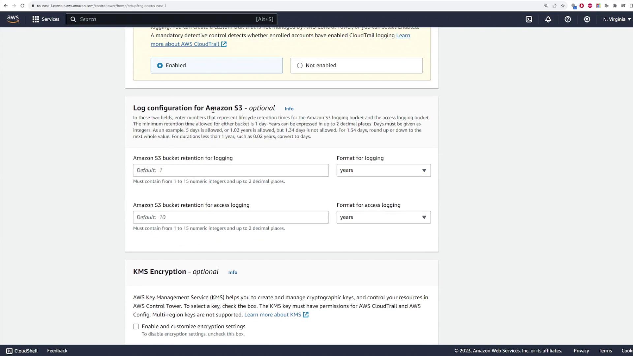Open CloudShell in the footer bar
Viewport: 633px width, 356px height.
point(22,351)
